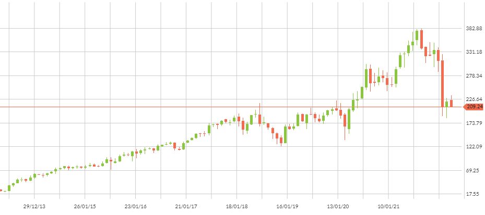Click the 16/01/19 date label
Viewport: 485px width, 215px height.
[287, 207]
